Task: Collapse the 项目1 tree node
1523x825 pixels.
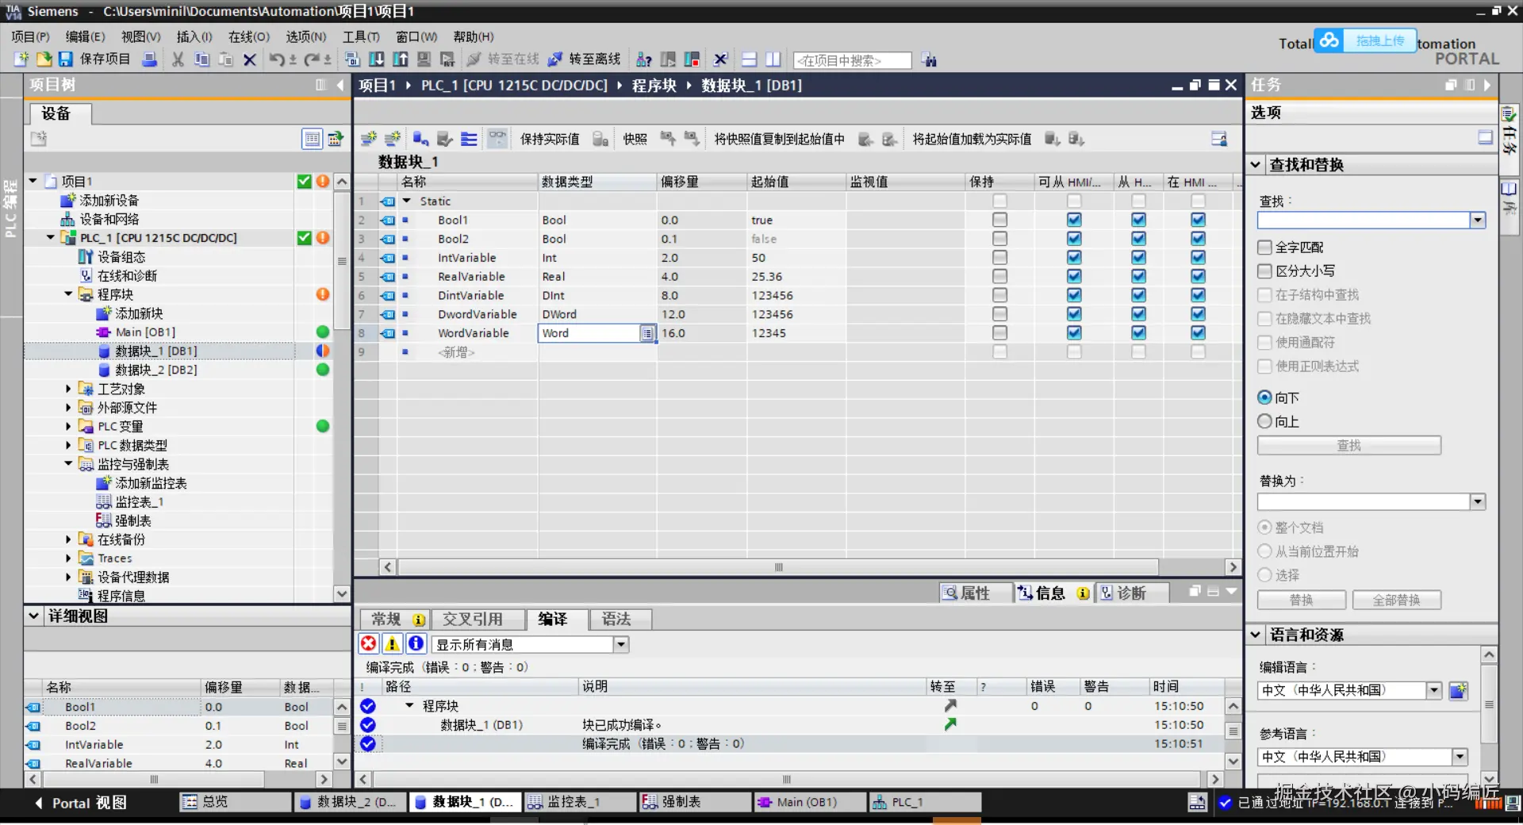Action: tap(33, 181)
